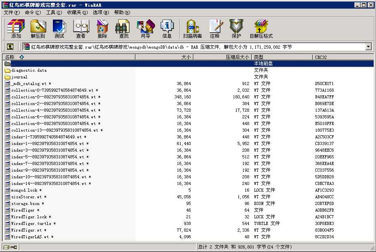Open the 文件 (File) menu
376x252 pixels.
(x=11, y=13)
